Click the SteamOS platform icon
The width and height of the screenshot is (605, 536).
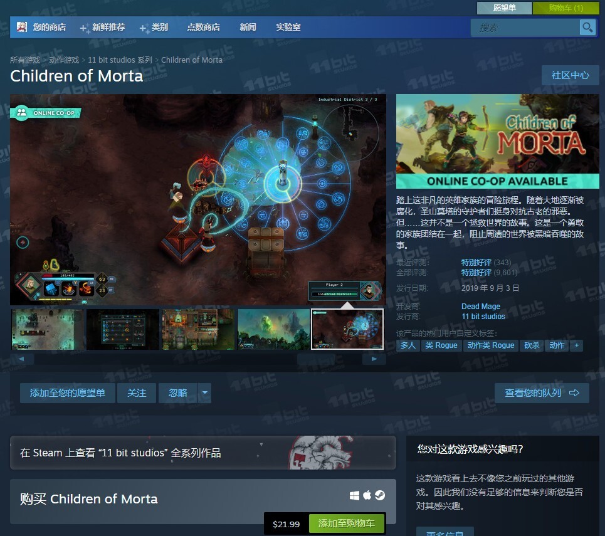(380, 495)
